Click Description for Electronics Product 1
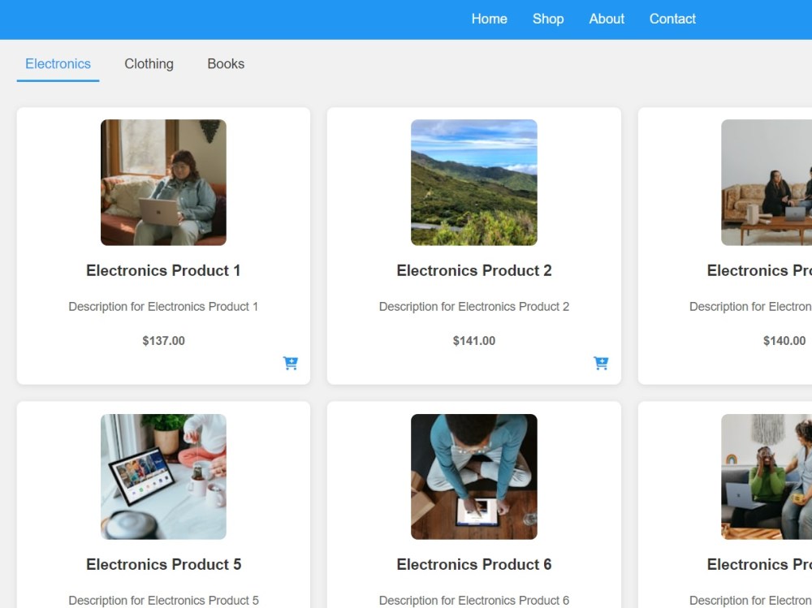The height and width of the screenshot is (608, 812). [164, 307]
